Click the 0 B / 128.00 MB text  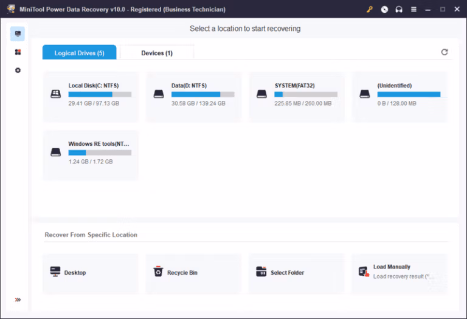tap(396, 103)
